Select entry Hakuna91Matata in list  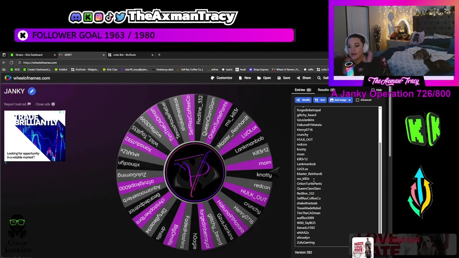pyautogui.click(x=309, y=125)
